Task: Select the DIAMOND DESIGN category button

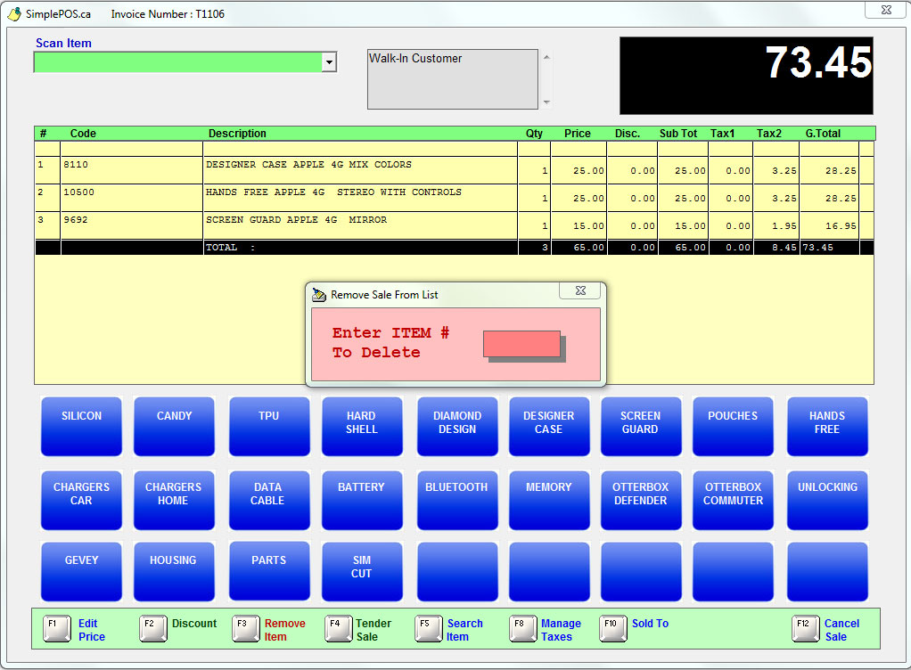Action: (457, 426)
